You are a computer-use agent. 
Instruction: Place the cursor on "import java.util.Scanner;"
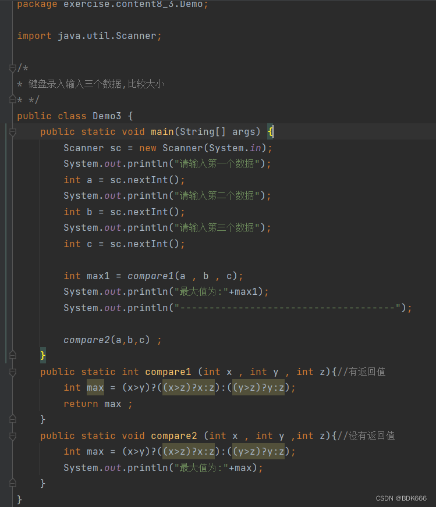coord(89,35)
